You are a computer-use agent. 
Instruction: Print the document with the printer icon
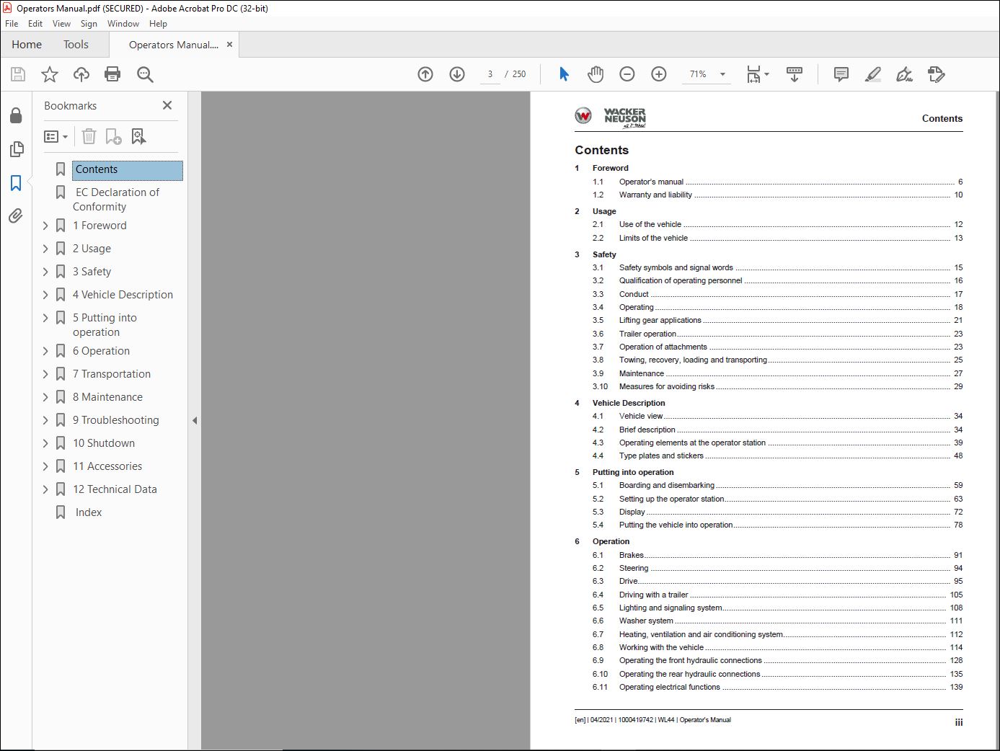point(112,74)
